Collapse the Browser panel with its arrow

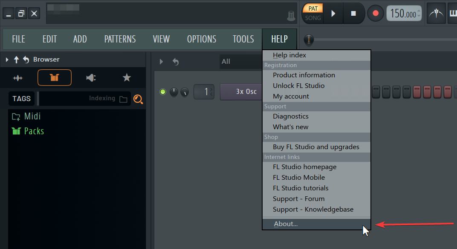(x=6, y=59)
